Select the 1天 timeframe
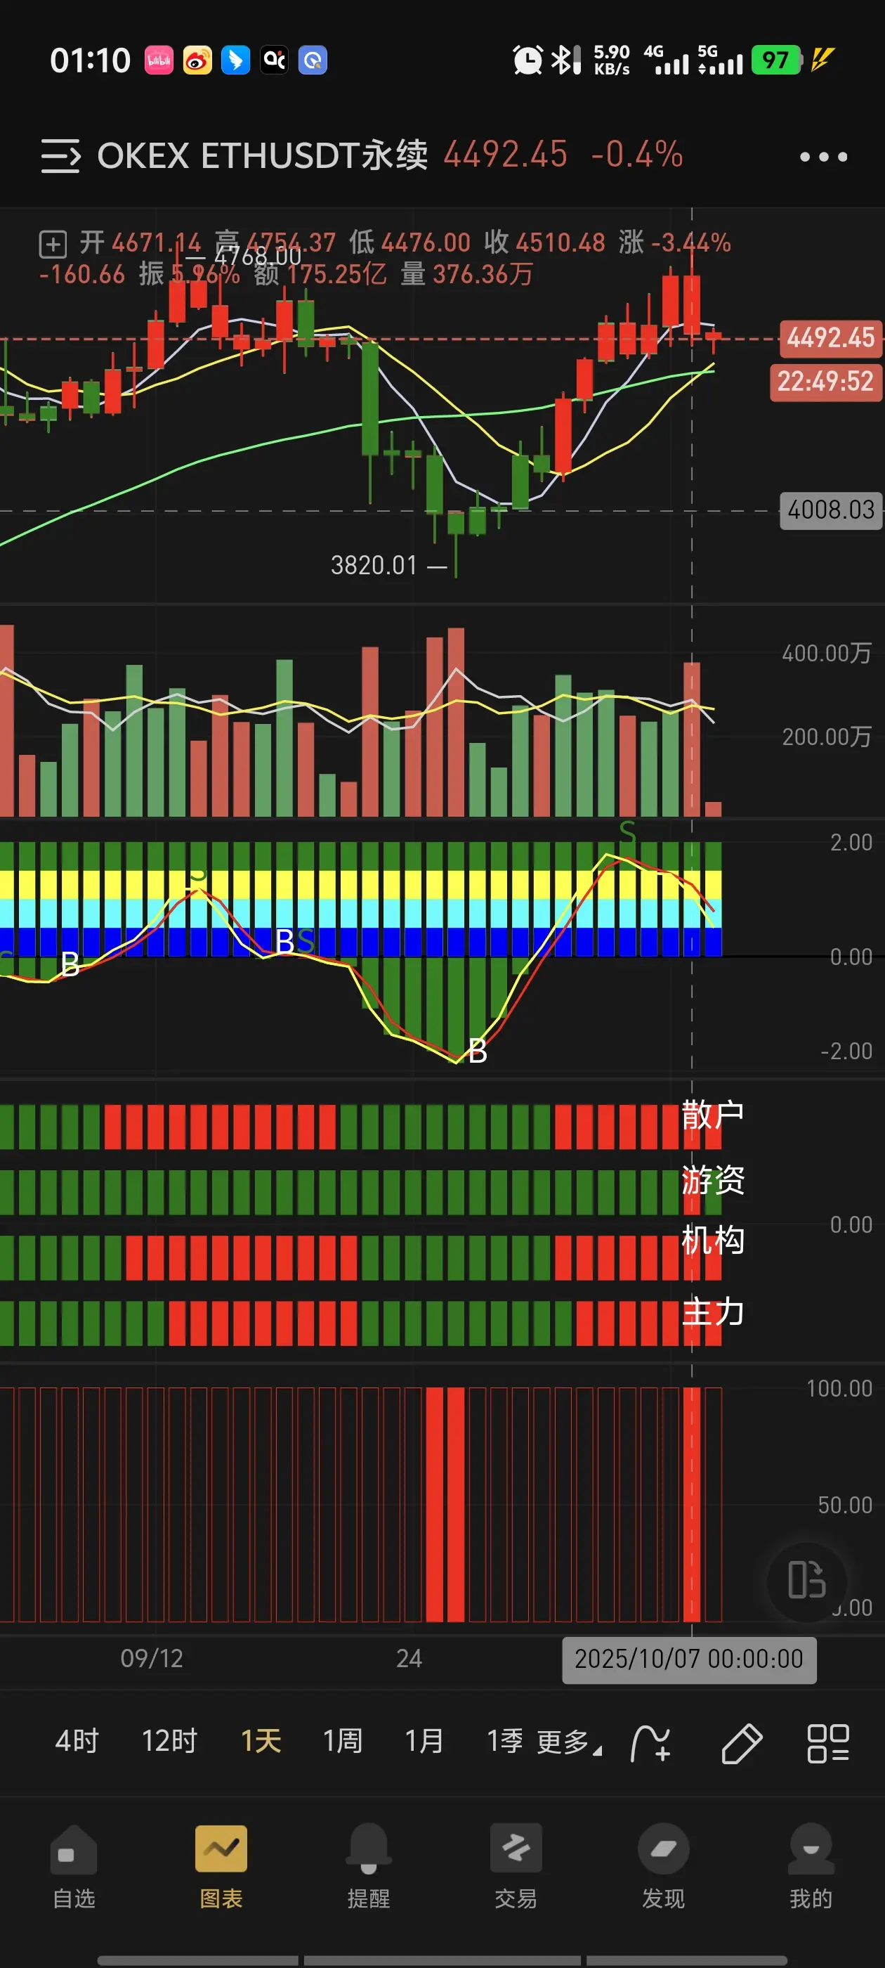The width and height of the screenshot is (885, 1968). click(x=261, y=1742)
